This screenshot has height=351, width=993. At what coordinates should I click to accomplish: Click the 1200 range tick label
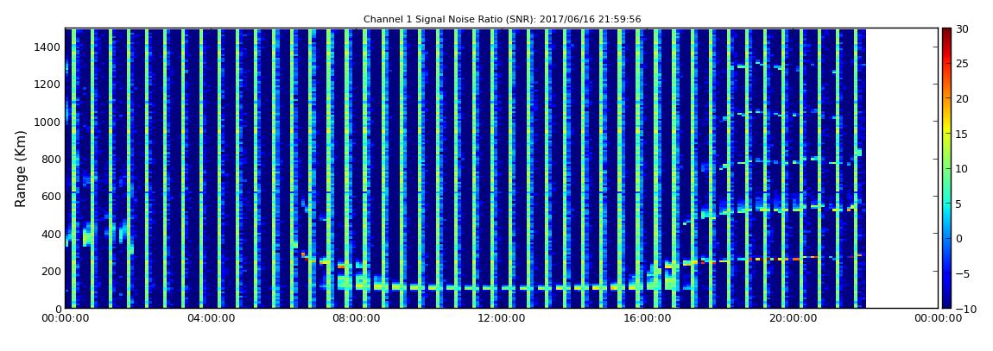click(x=47, y=85)
